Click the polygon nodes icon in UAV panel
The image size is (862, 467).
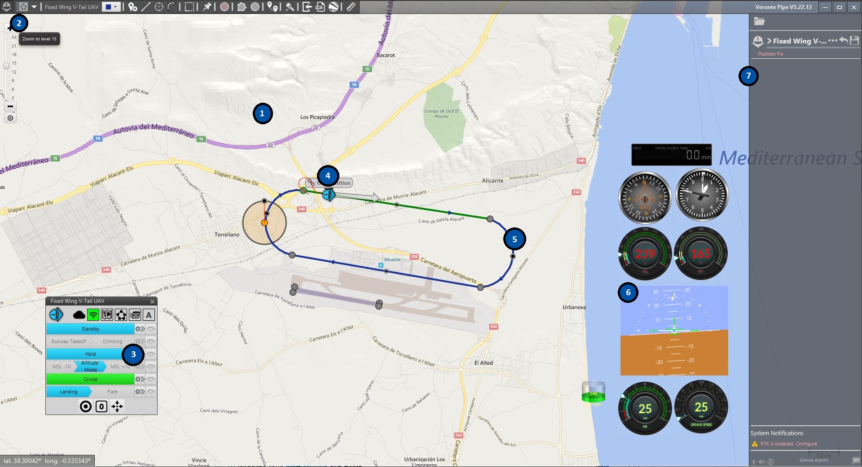[x=121, y=315]
